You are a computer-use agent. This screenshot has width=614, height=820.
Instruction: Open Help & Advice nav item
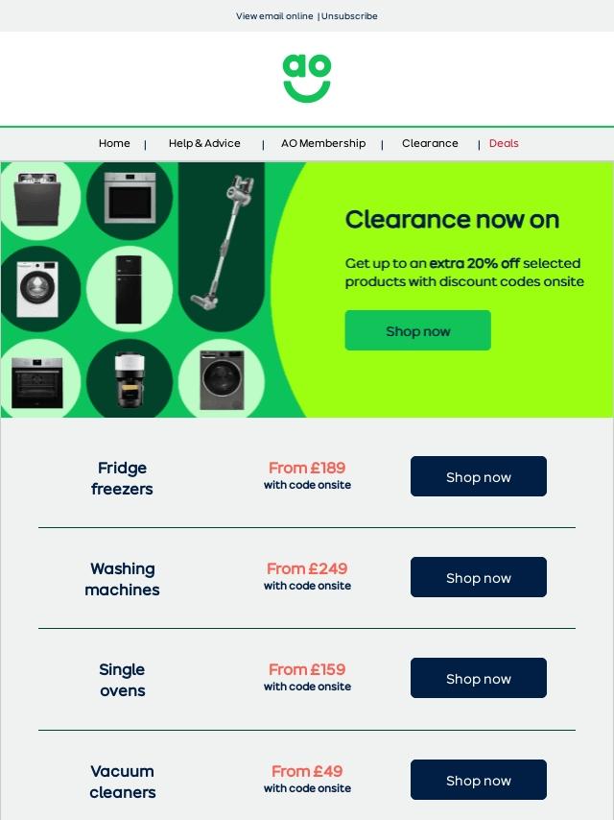pyautogui.click(x=204, y=143)
